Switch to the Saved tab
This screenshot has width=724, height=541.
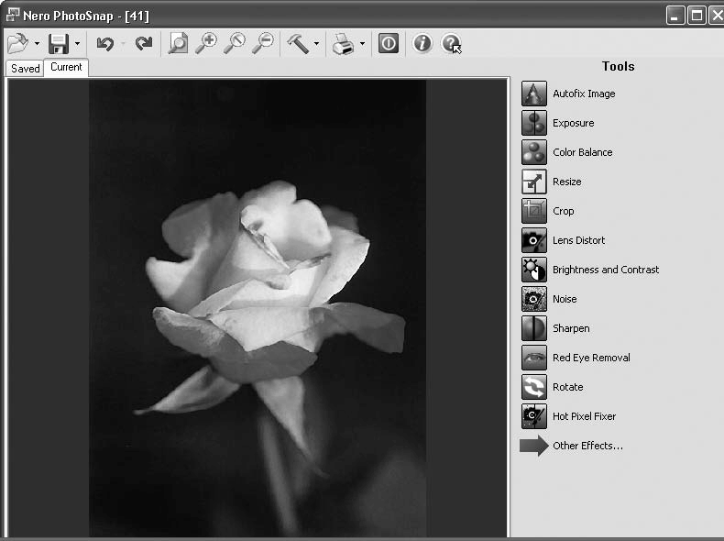point(26,69)
